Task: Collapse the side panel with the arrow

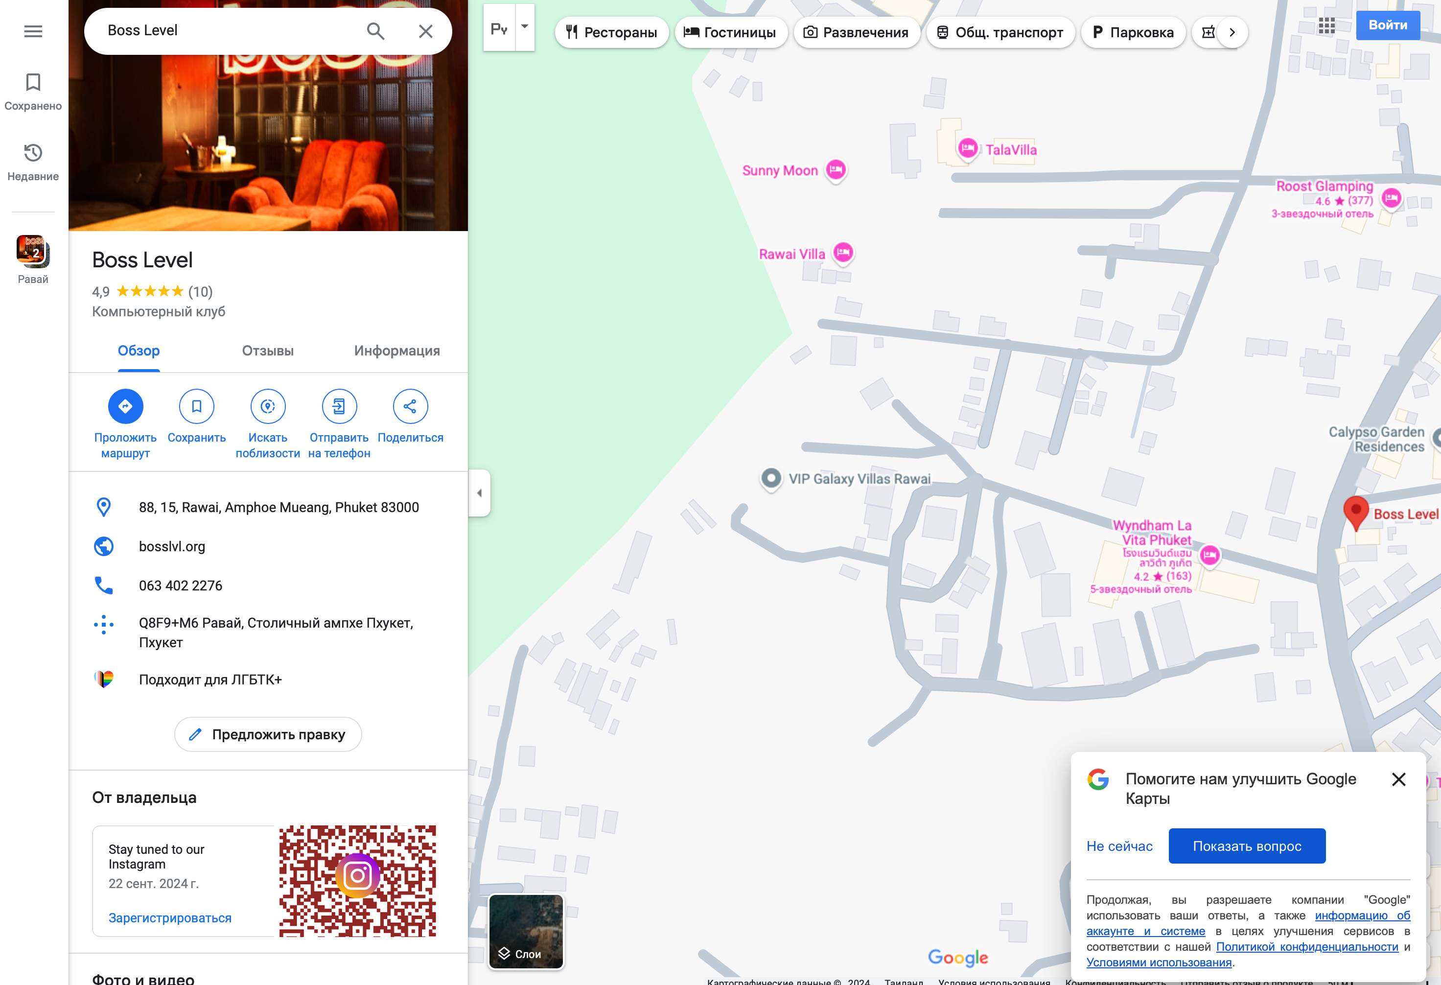Action: tap(479, 493)
